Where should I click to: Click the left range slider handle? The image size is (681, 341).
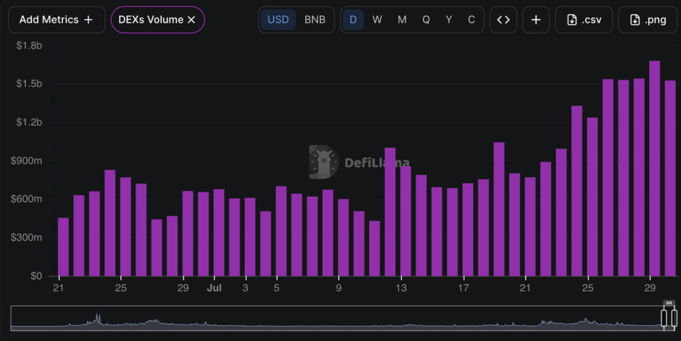pyautogui.click(x=664, y=318)
